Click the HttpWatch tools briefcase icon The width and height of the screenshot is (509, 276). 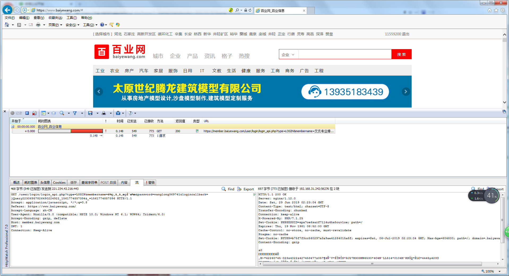[x=118, y=113]
